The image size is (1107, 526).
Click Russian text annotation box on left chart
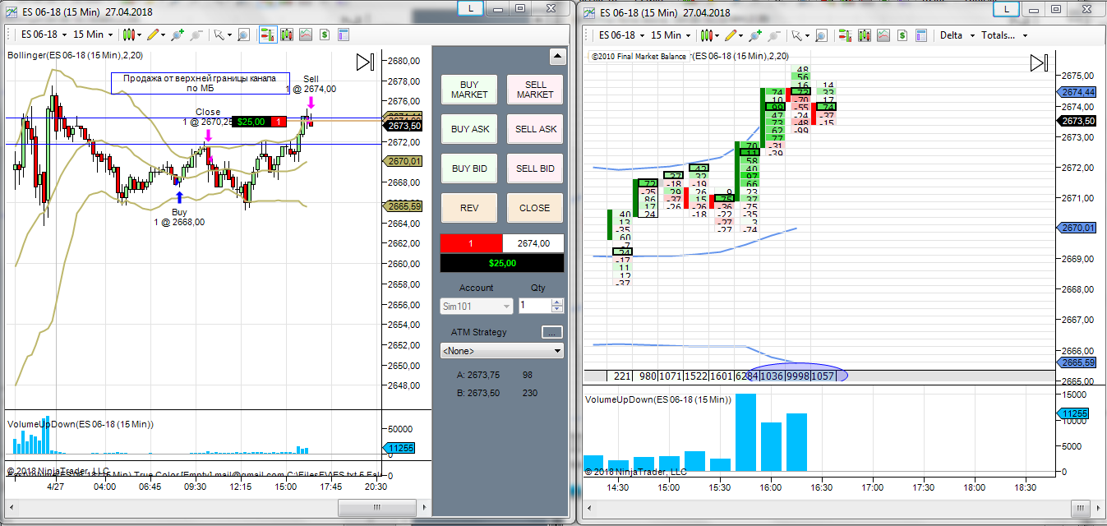coord(201,83)
